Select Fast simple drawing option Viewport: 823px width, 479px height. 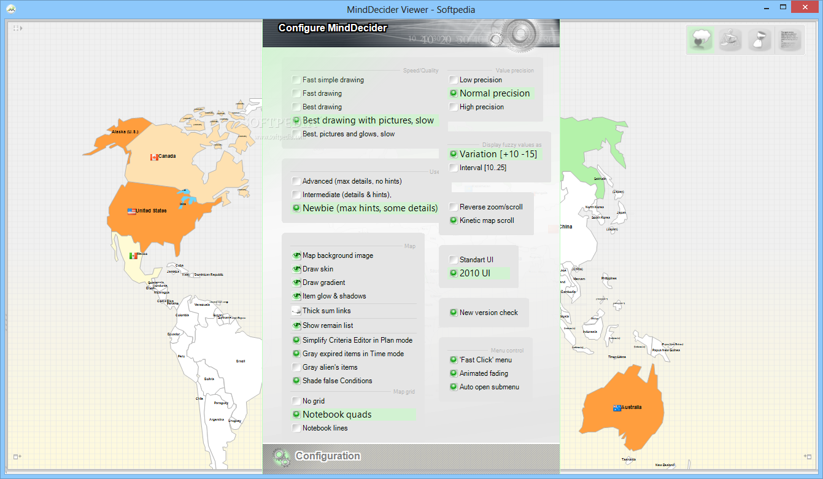coord(328,80)
